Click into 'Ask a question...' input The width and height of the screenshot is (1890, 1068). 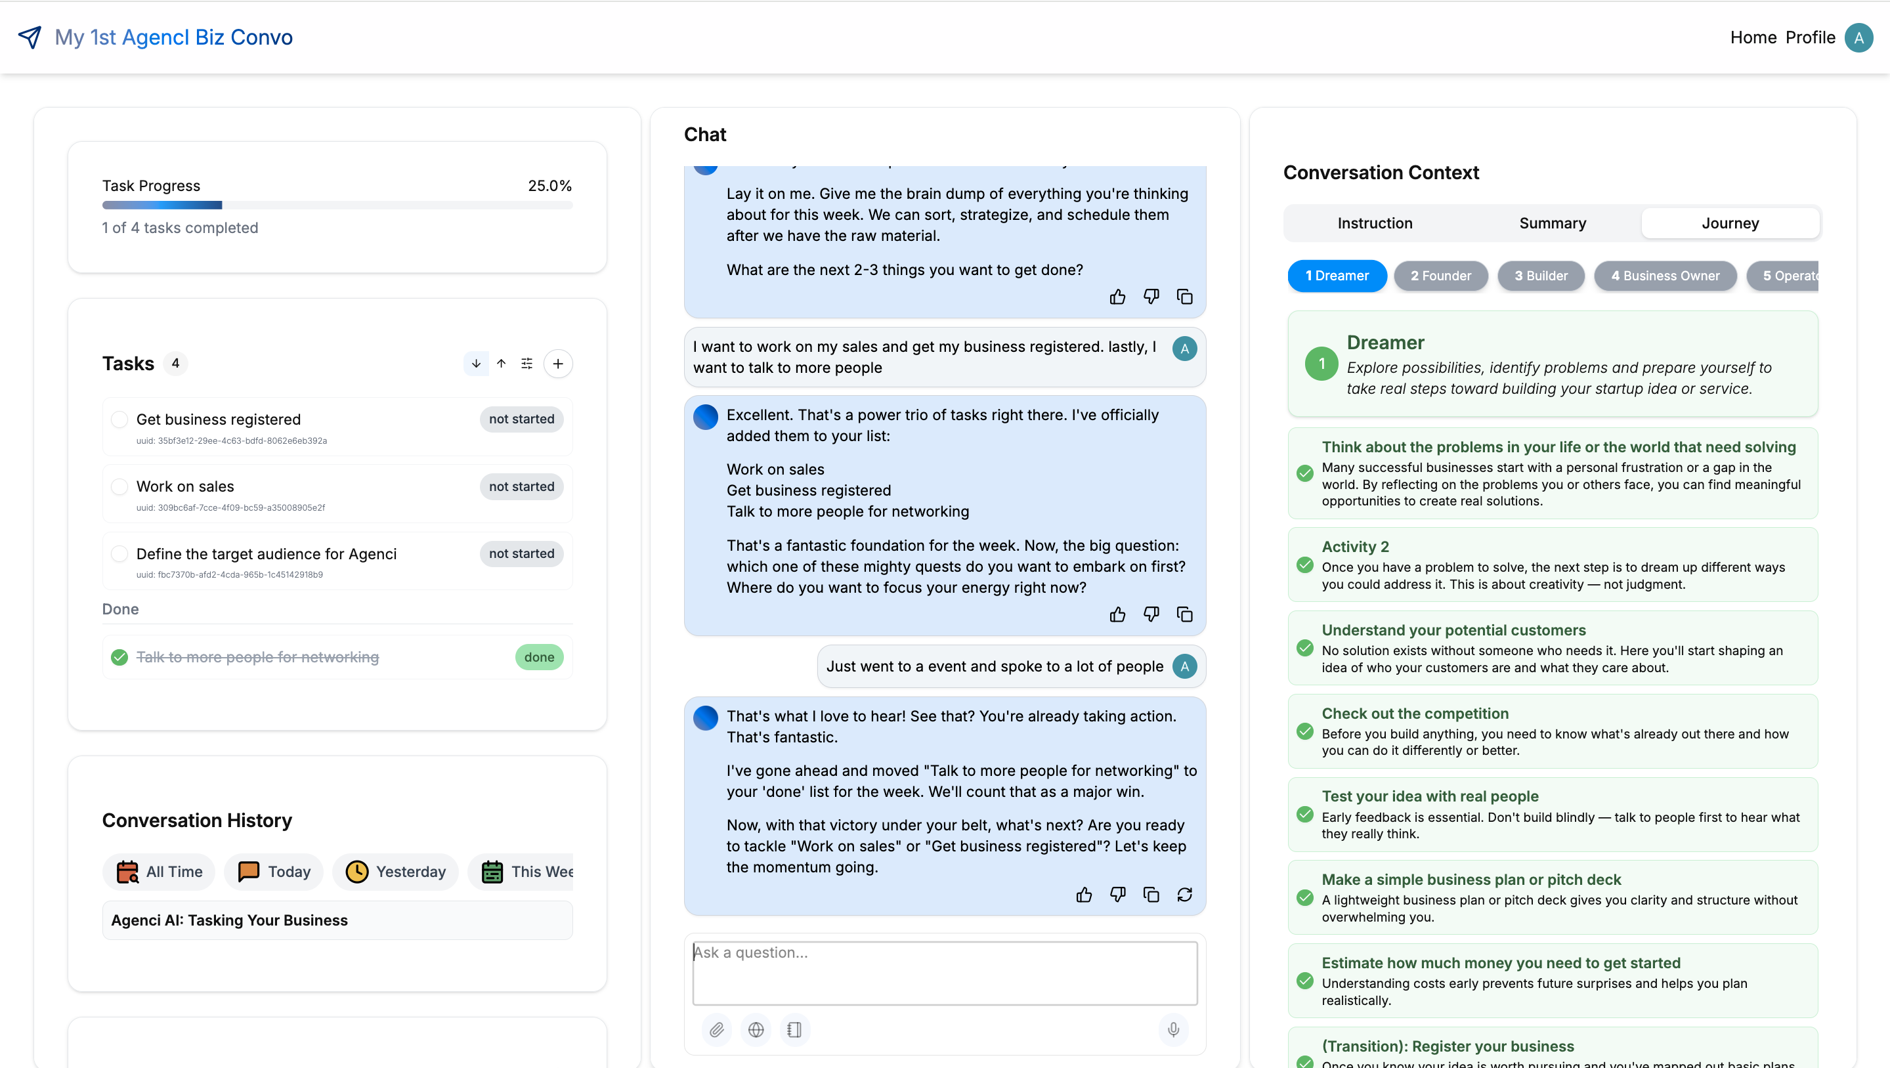coord(945,973)
